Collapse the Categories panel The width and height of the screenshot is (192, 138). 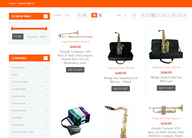coord(46,58)
